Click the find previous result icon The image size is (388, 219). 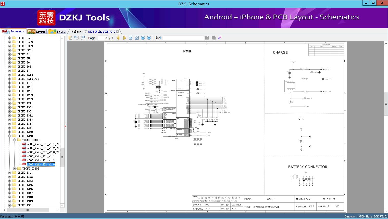(x=207, y=38)
